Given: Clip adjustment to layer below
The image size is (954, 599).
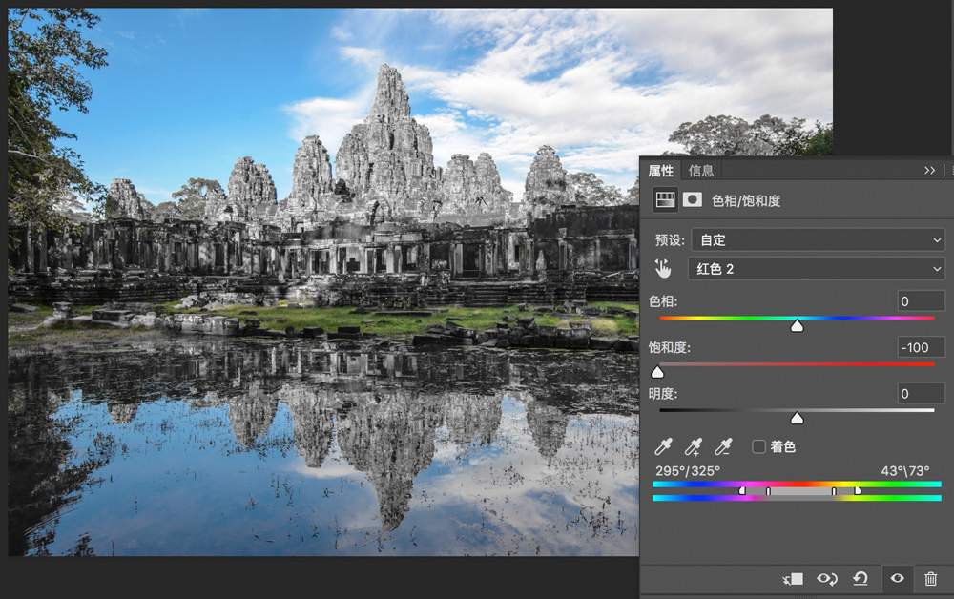Looking at the screenshot, I should click(793, 579).
